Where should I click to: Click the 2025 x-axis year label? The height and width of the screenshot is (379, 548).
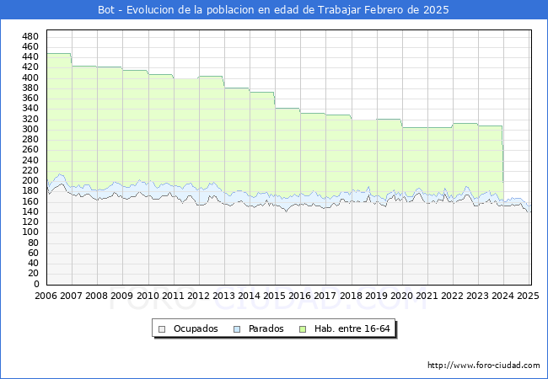click(528, 296)
